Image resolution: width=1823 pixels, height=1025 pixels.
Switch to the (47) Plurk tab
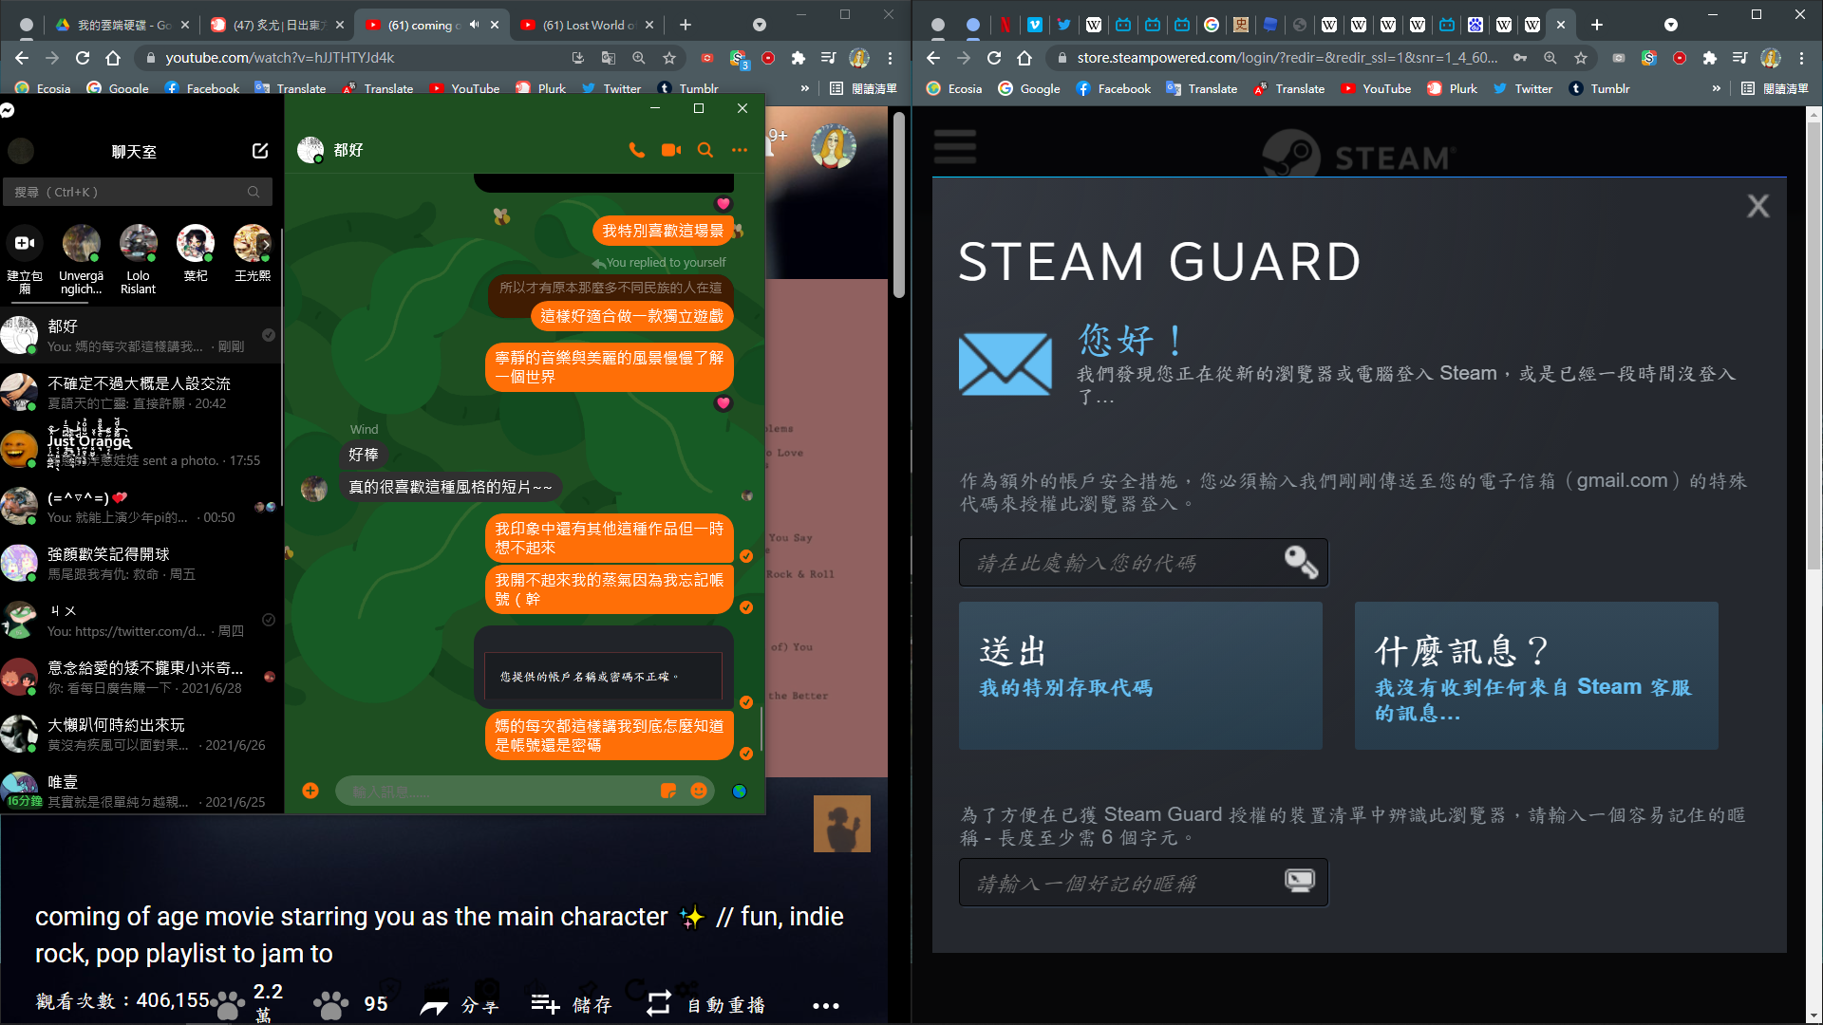pos(278,25)
